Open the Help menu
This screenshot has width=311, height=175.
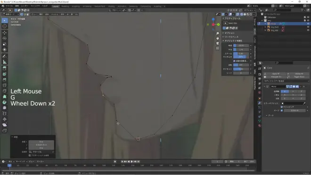click(45, 6)
